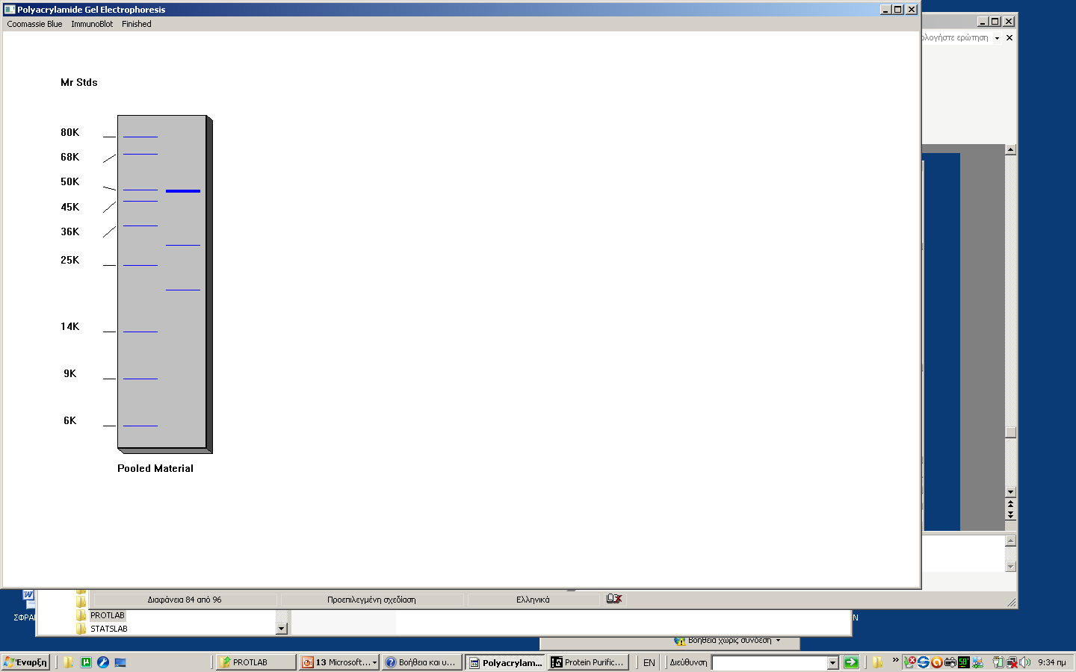Image resolution: width=1076 pixels, height=672 pixels.
Task: Open the Βοήθεια χωρίς σύνδεση dropdown
Action: pos(778,641)
